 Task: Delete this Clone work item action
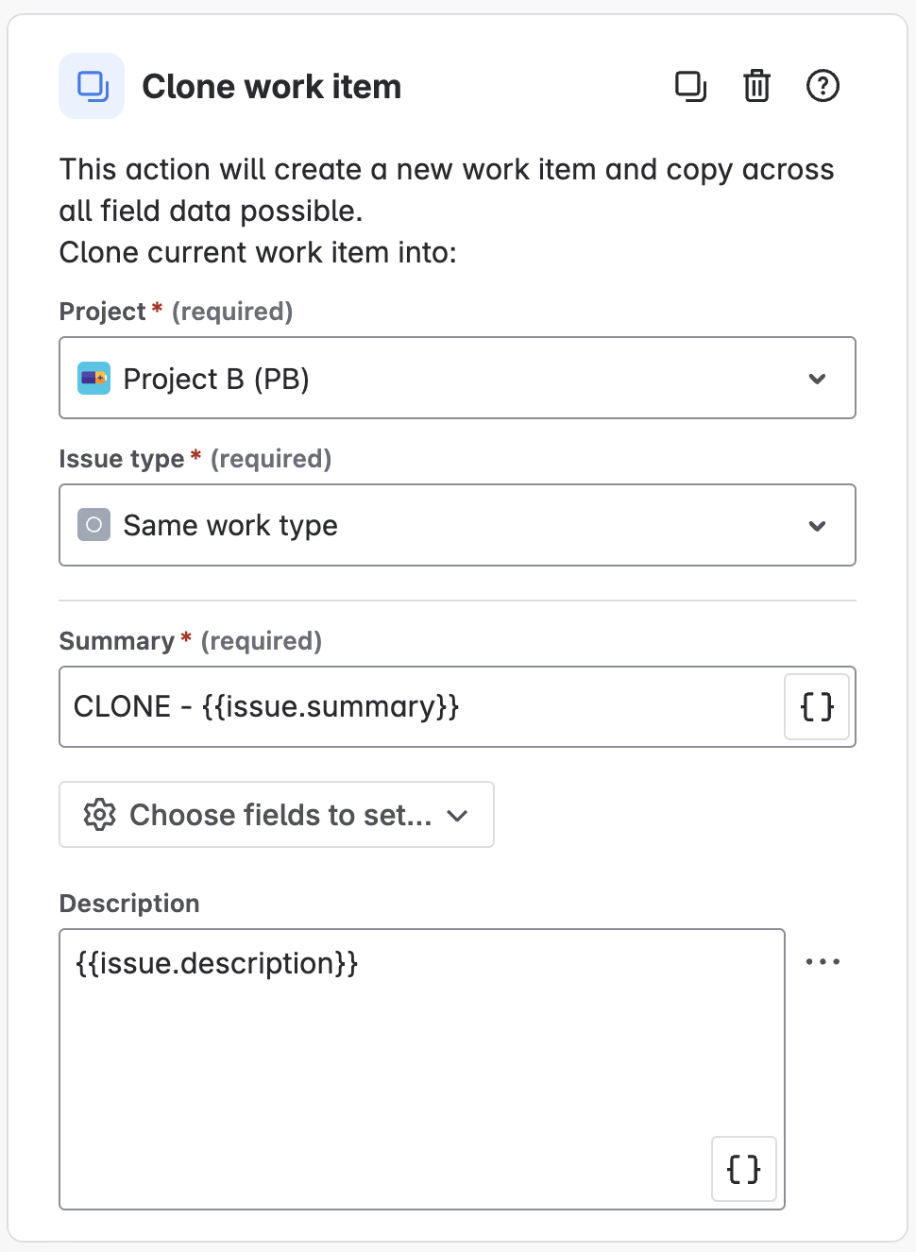click(755, 86)
